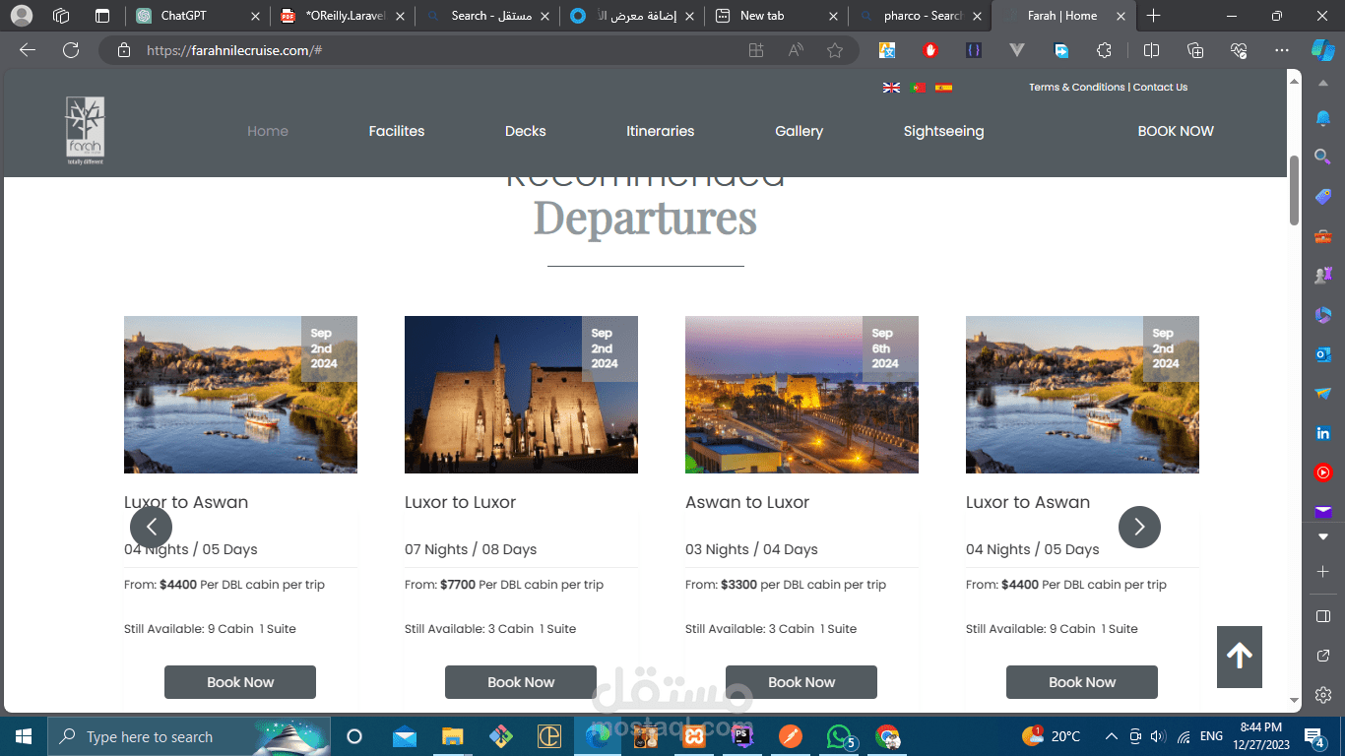
Task: Open PhpStorm from the taskbar
Action: click(x=742, y=734)
